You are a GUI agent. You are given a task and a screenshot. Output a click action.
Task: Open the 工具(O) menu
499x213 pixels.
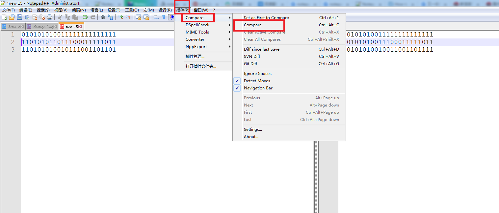coord(132,10)
